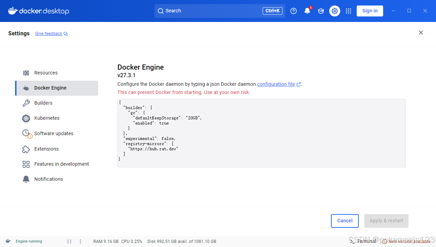The image size is (436, 247).
Task: Click the "enabled": true line
Action: 151,123
